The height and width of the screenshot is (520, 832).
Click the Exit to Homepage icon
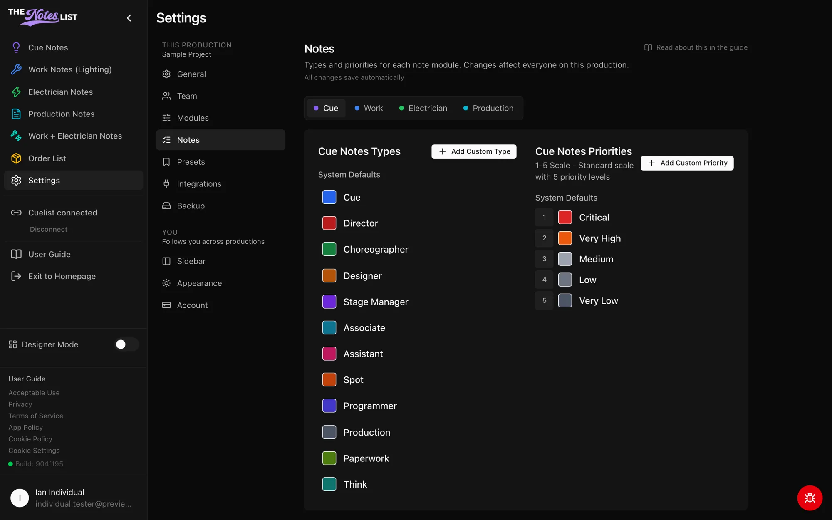[x=16, y=276]
